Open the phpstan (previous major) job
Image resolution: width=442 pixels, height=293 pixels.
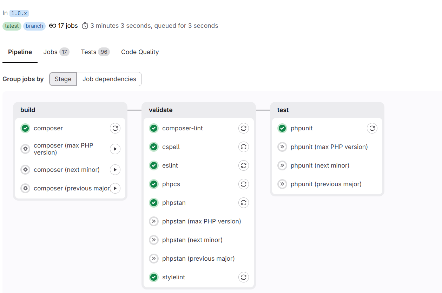(198, 259)
